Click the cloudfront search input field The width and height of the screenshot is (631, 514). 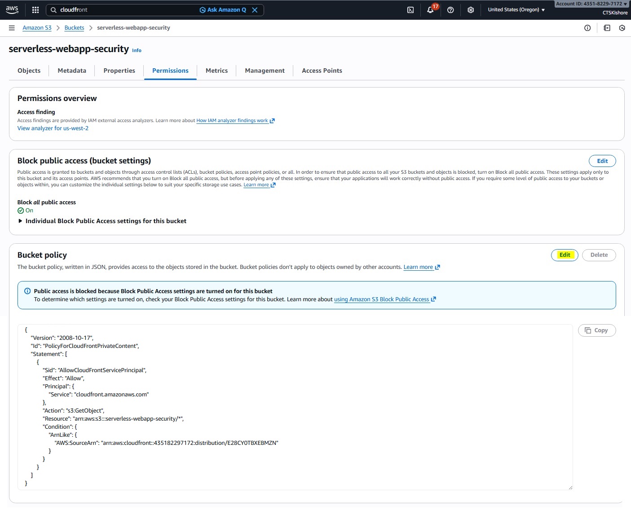[x=126, y=10]
